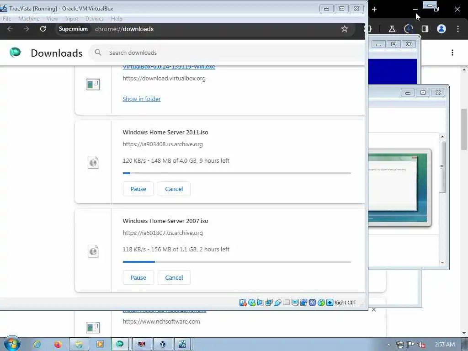Image resolution: width=468 pixels, height=351 pixels.
Task: Cancel the Windows Home Server 2011.iso download
Action: (x=174, y=189)
